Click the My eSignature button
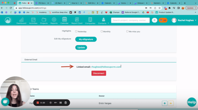The height and width of the screenshot is (110, 198). (x=86, y=39)
